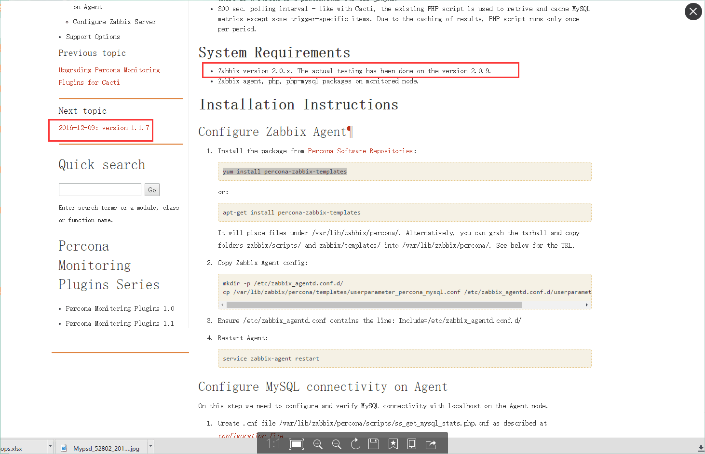705x454 pixels.
Task: Open Percona Monitoring Plugins 1.0 link
Action: click(120, 308)
